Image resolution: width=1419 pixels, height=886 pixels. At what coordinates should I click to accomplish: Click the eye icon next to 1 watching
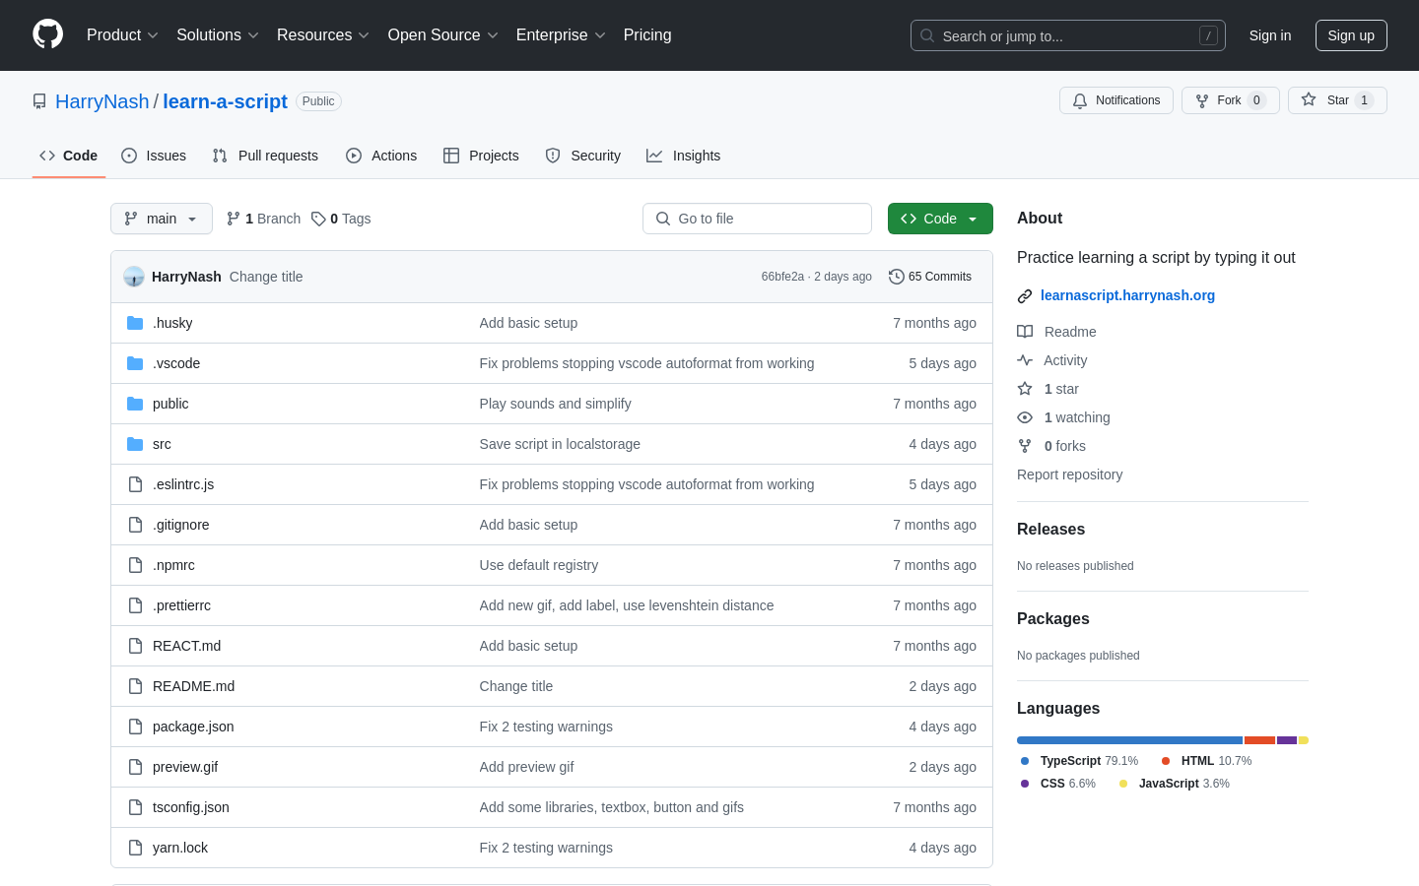(1025, 417)
